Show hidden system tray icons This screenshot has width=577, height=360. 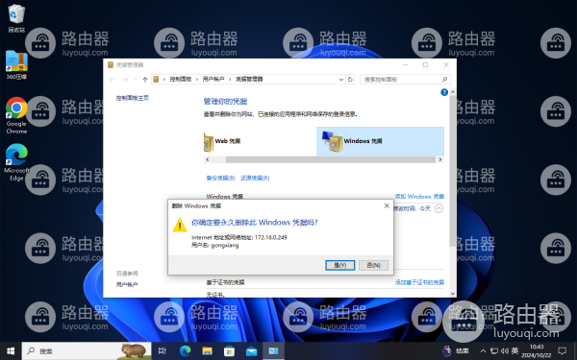click(483, 351)
